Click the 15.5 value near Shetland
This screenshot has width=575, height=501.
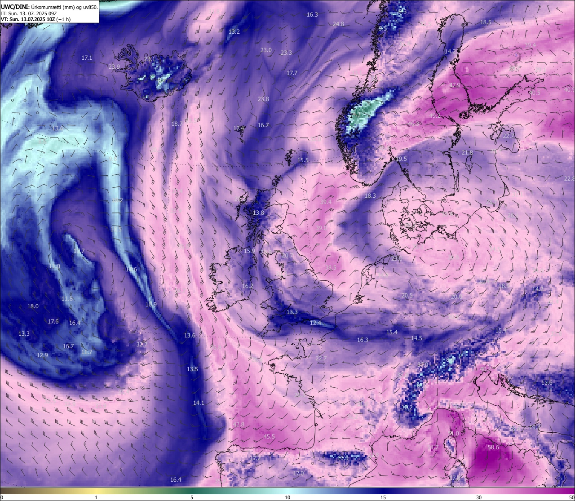click(303, 160)
